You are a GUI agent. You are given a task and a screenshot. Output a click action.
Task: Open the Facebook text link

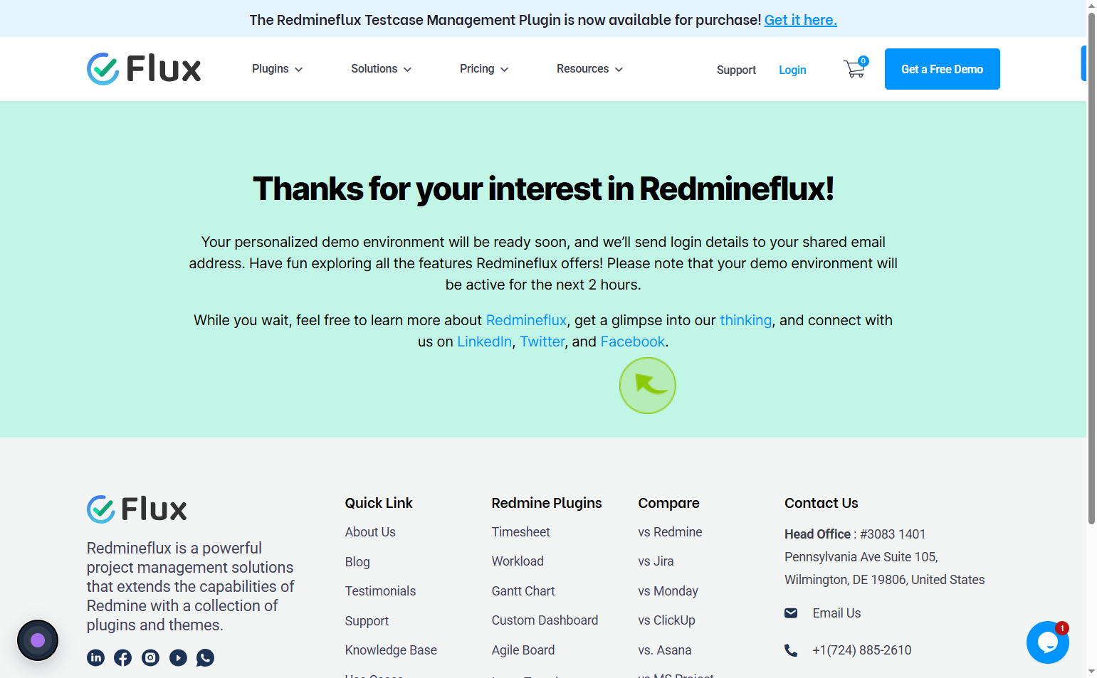click(632, 341)
